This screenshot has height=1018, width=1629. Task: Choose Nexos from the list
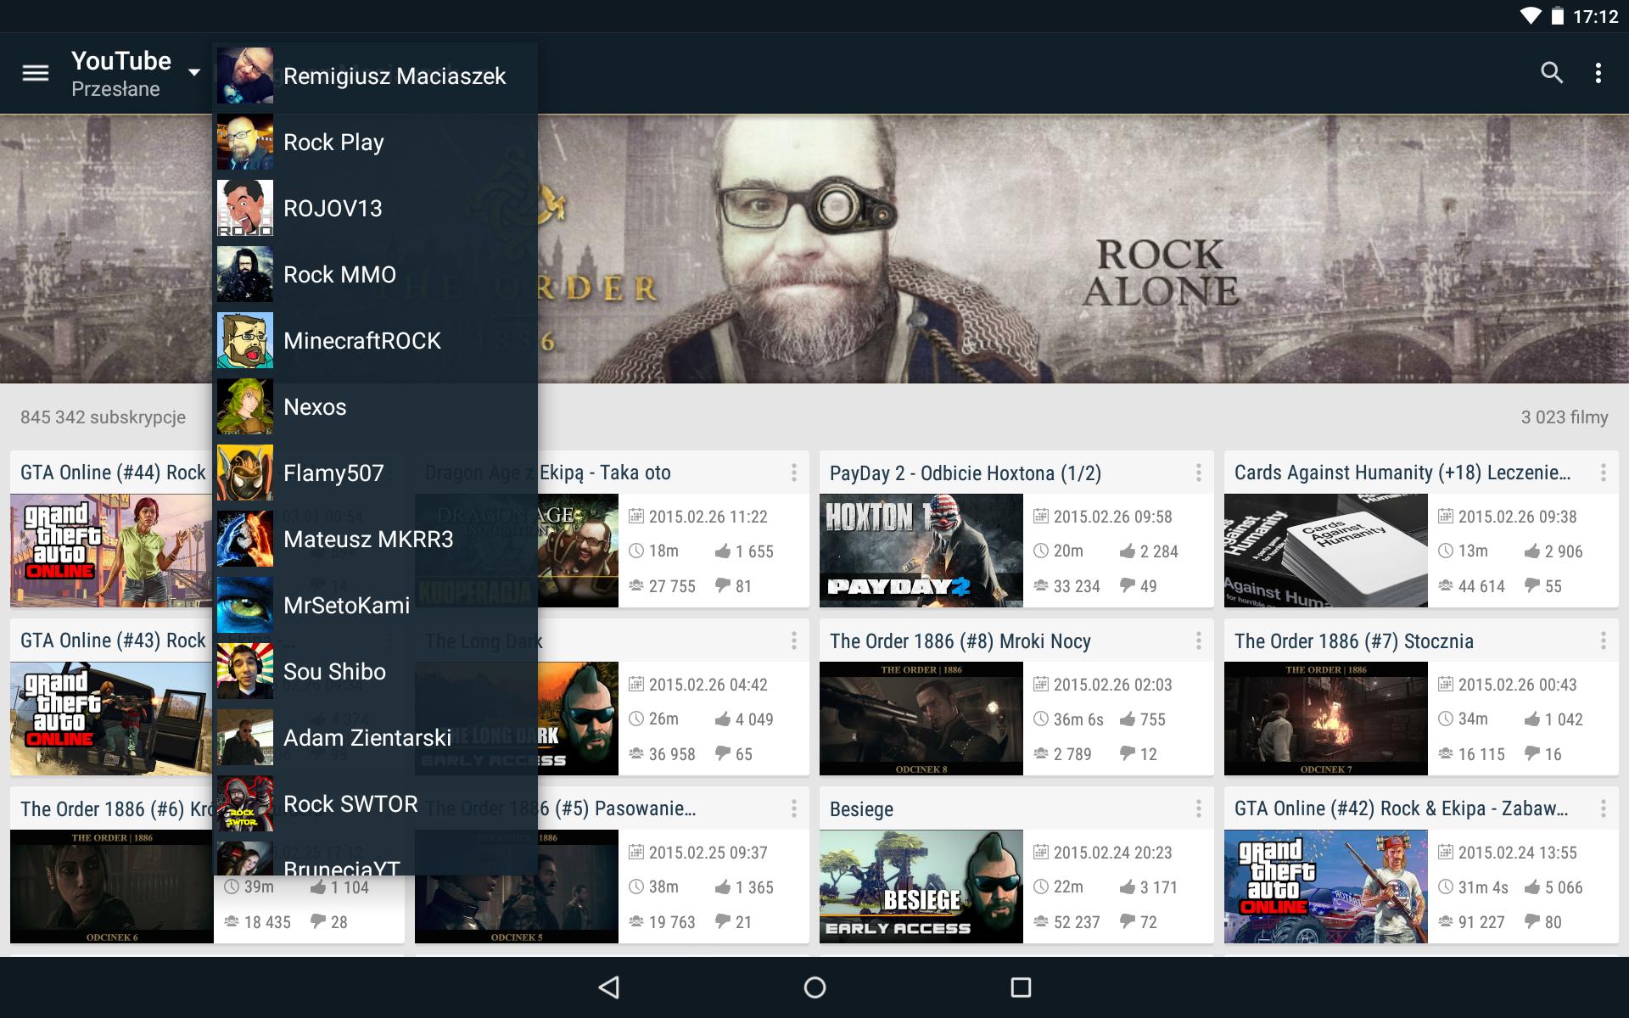375,407
